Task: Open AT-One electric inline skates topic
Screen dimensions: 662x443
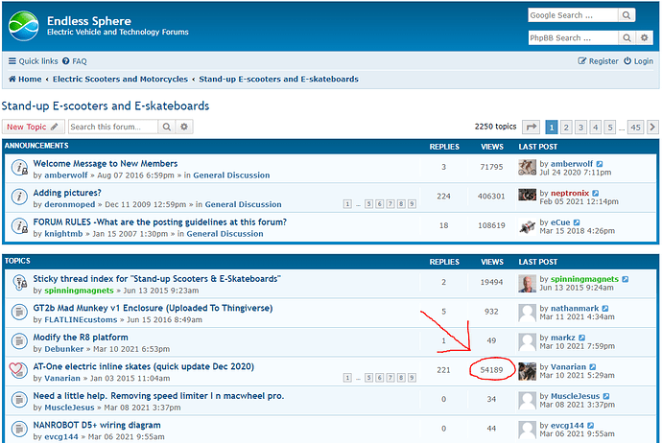Action: 144,366
